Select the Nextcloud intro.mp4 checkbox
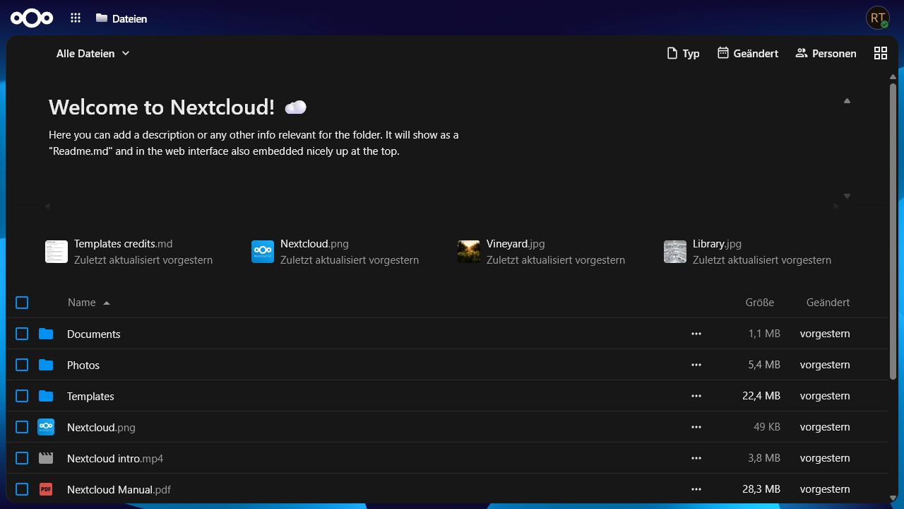Screen dimensions: 904x509 tap(22, 458)
